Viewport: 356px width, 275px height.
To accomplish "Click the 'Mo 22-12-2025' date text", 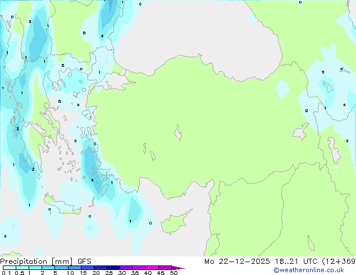I will click(237, 262).
